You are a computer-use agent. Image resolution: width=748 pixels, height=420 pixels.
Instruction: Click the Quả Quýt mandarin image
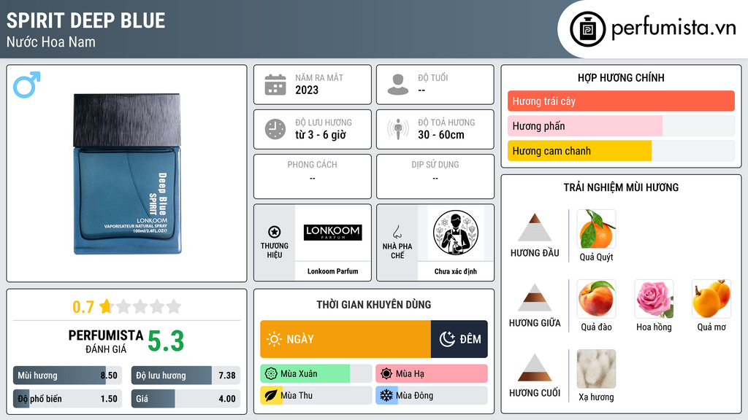[x=596, y=229]
